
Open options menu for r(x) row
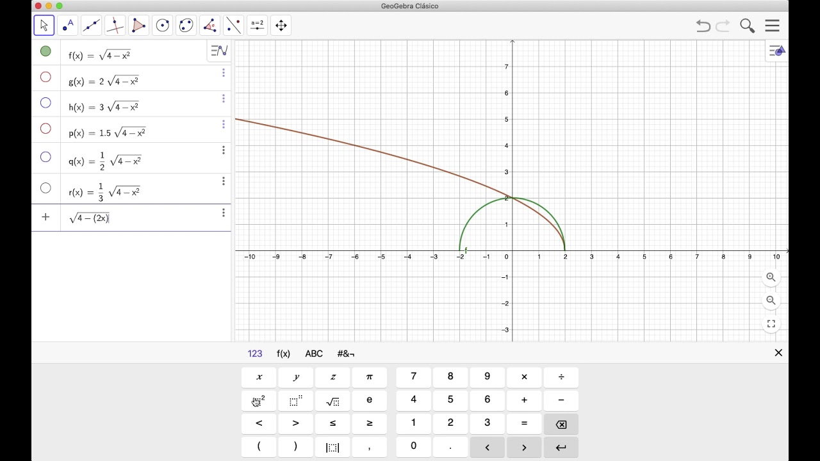coord(224,181)
